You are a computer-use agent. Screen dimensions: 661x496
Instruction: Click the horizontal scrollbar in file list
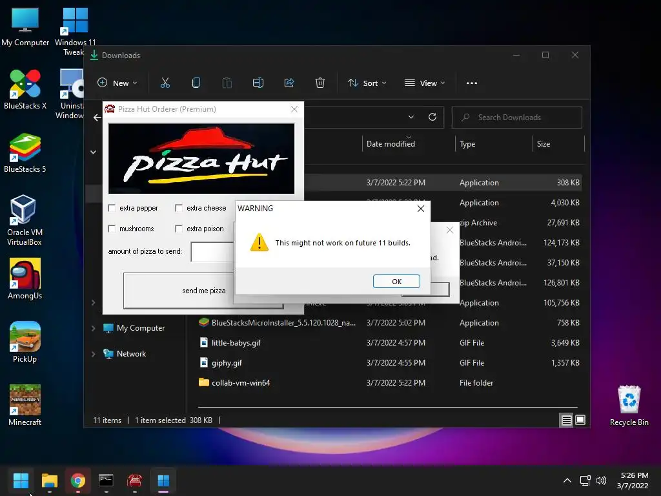pos(388,408)
